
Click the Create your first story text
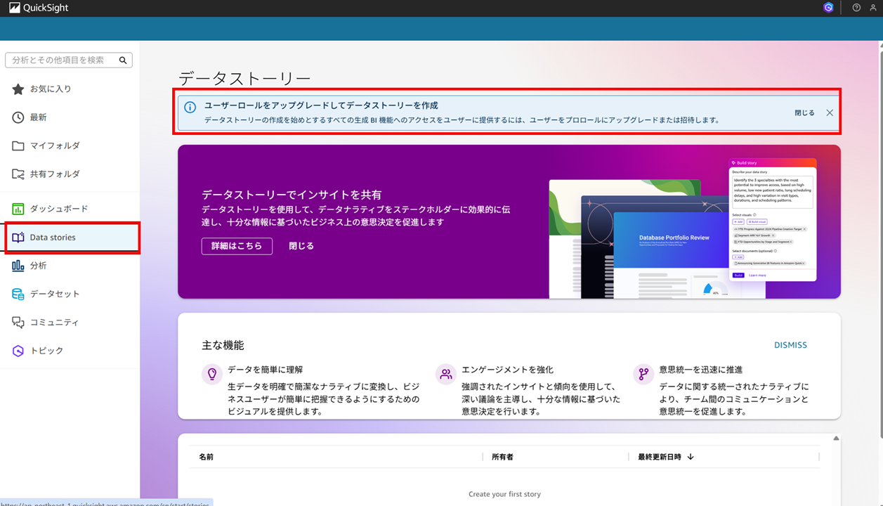(x=504, y=494)
